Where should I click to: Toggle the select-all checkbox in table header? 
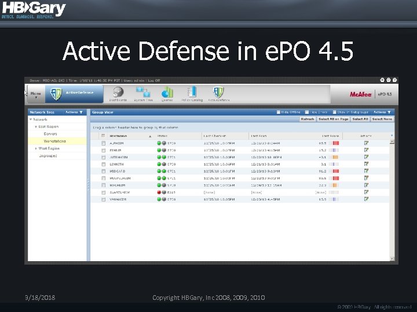pos(103,136)
